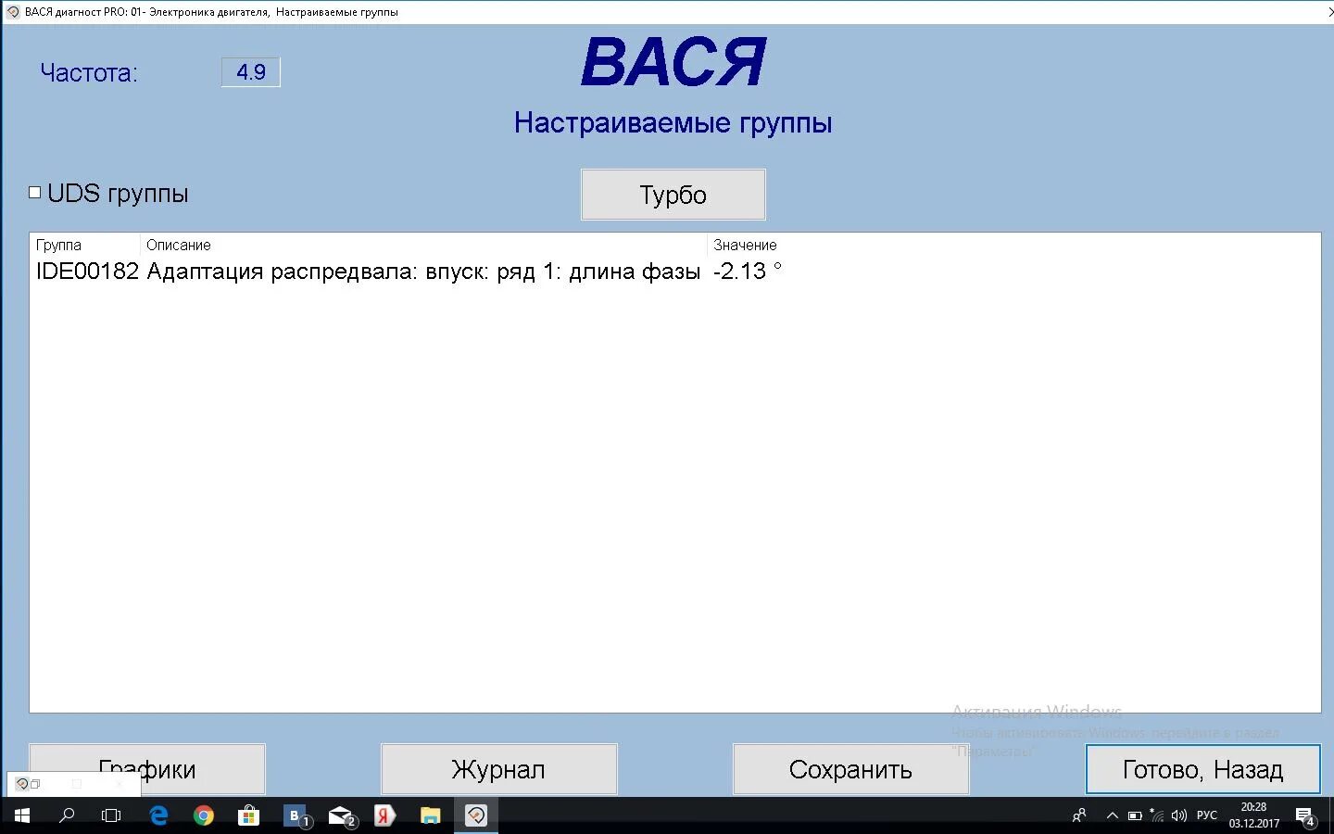The image size is (1334, 834).
Task: Open taskbar search magnifier
Action: click(67, 815)
